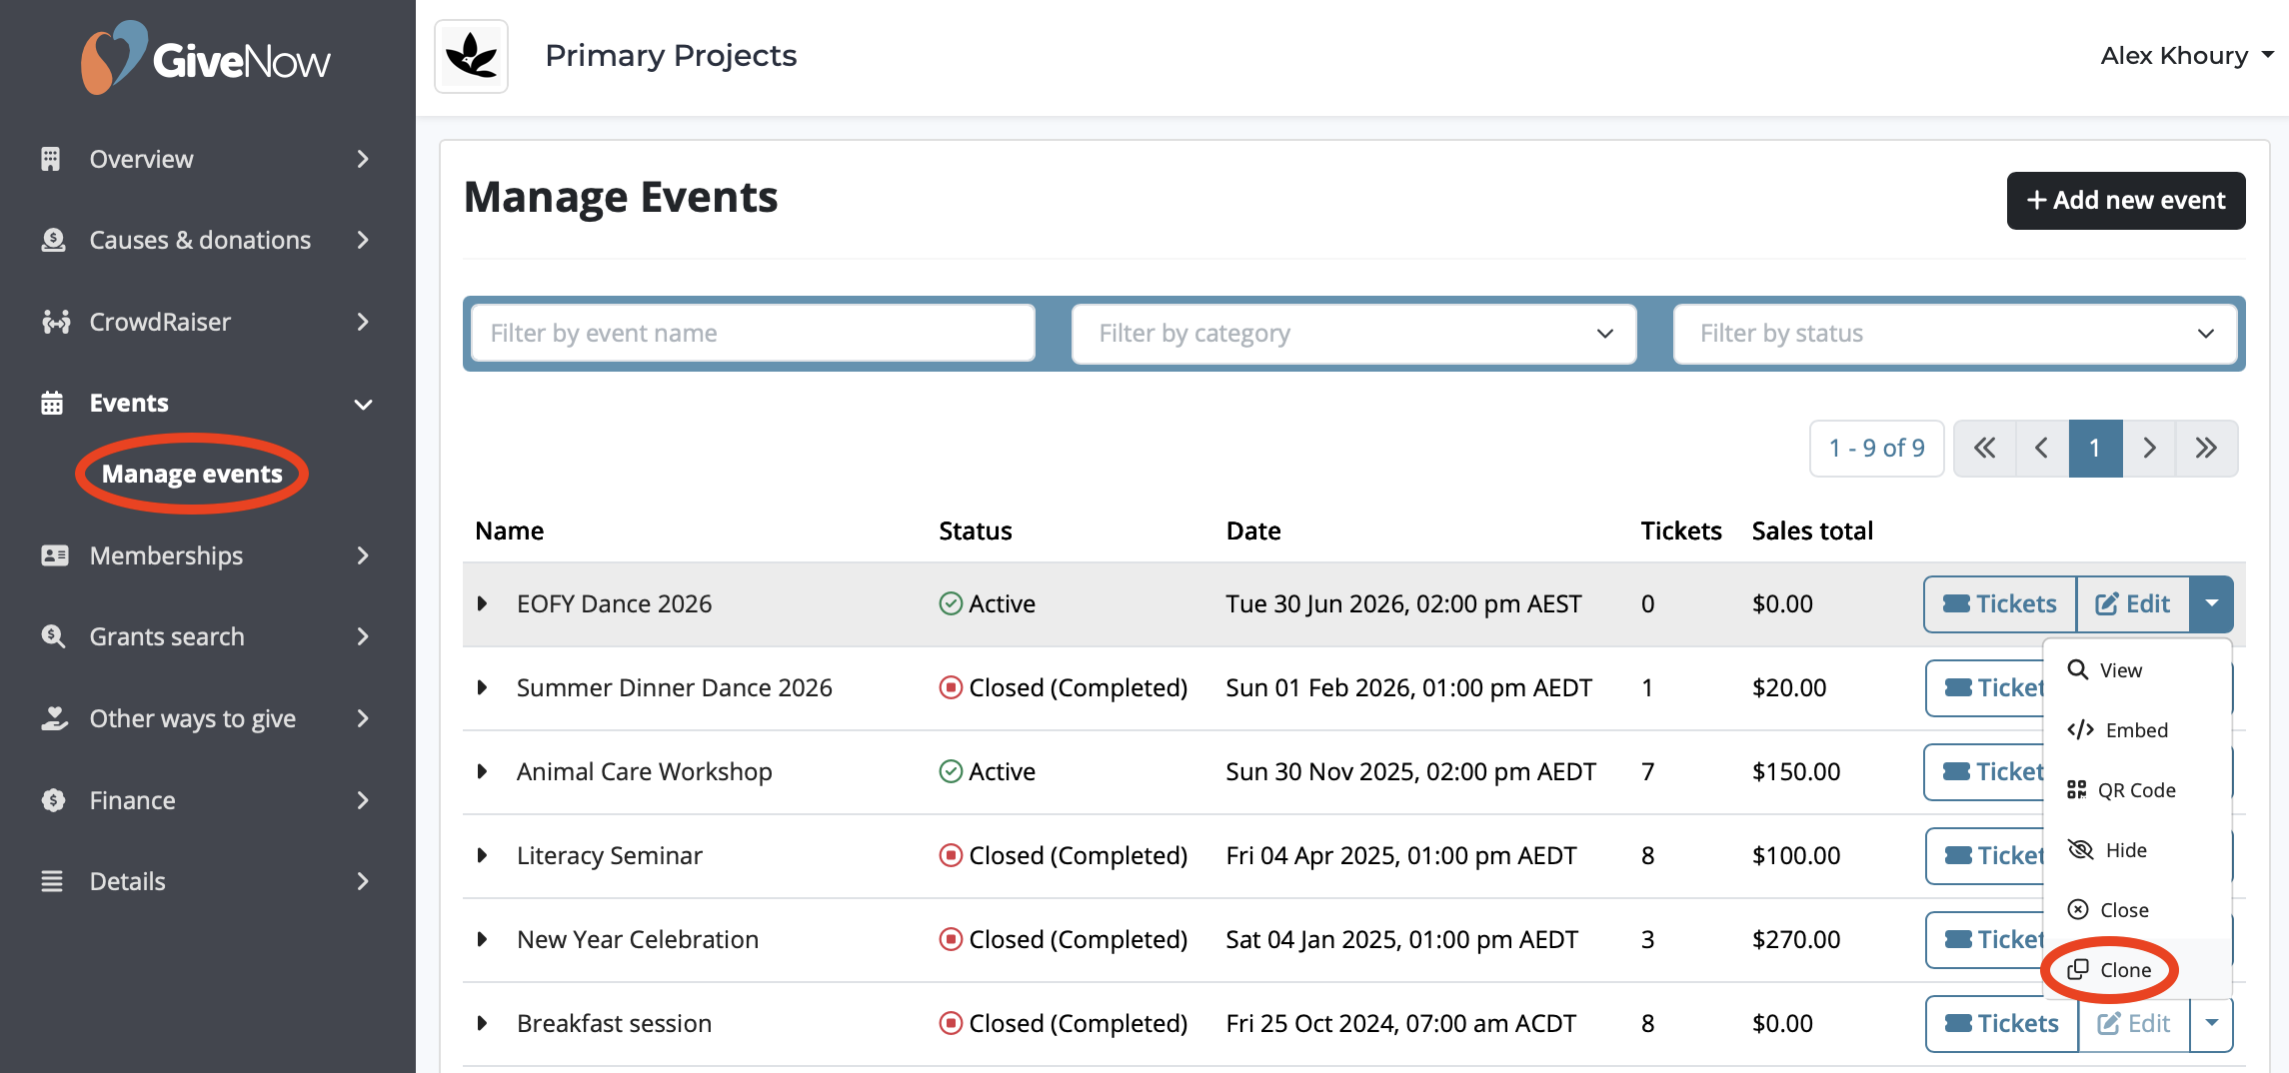Viewport: 2289px width, 1073px height.
Task: Click the GiveNow logo
Action: click(x=206, y=58)
